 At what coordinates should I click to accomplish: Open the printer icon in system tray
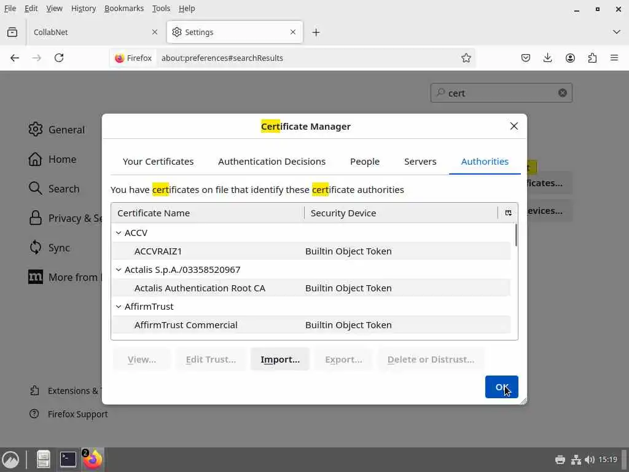point(560,460)
